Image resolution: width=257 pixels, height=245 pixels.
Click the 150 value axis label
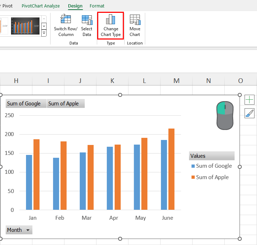(x=9, y=153)
